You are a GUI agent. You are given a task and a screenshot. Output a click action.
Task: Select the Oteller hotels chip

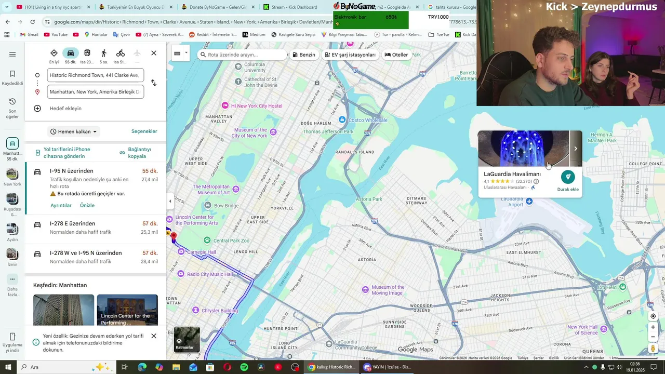(x=396, y=55)
